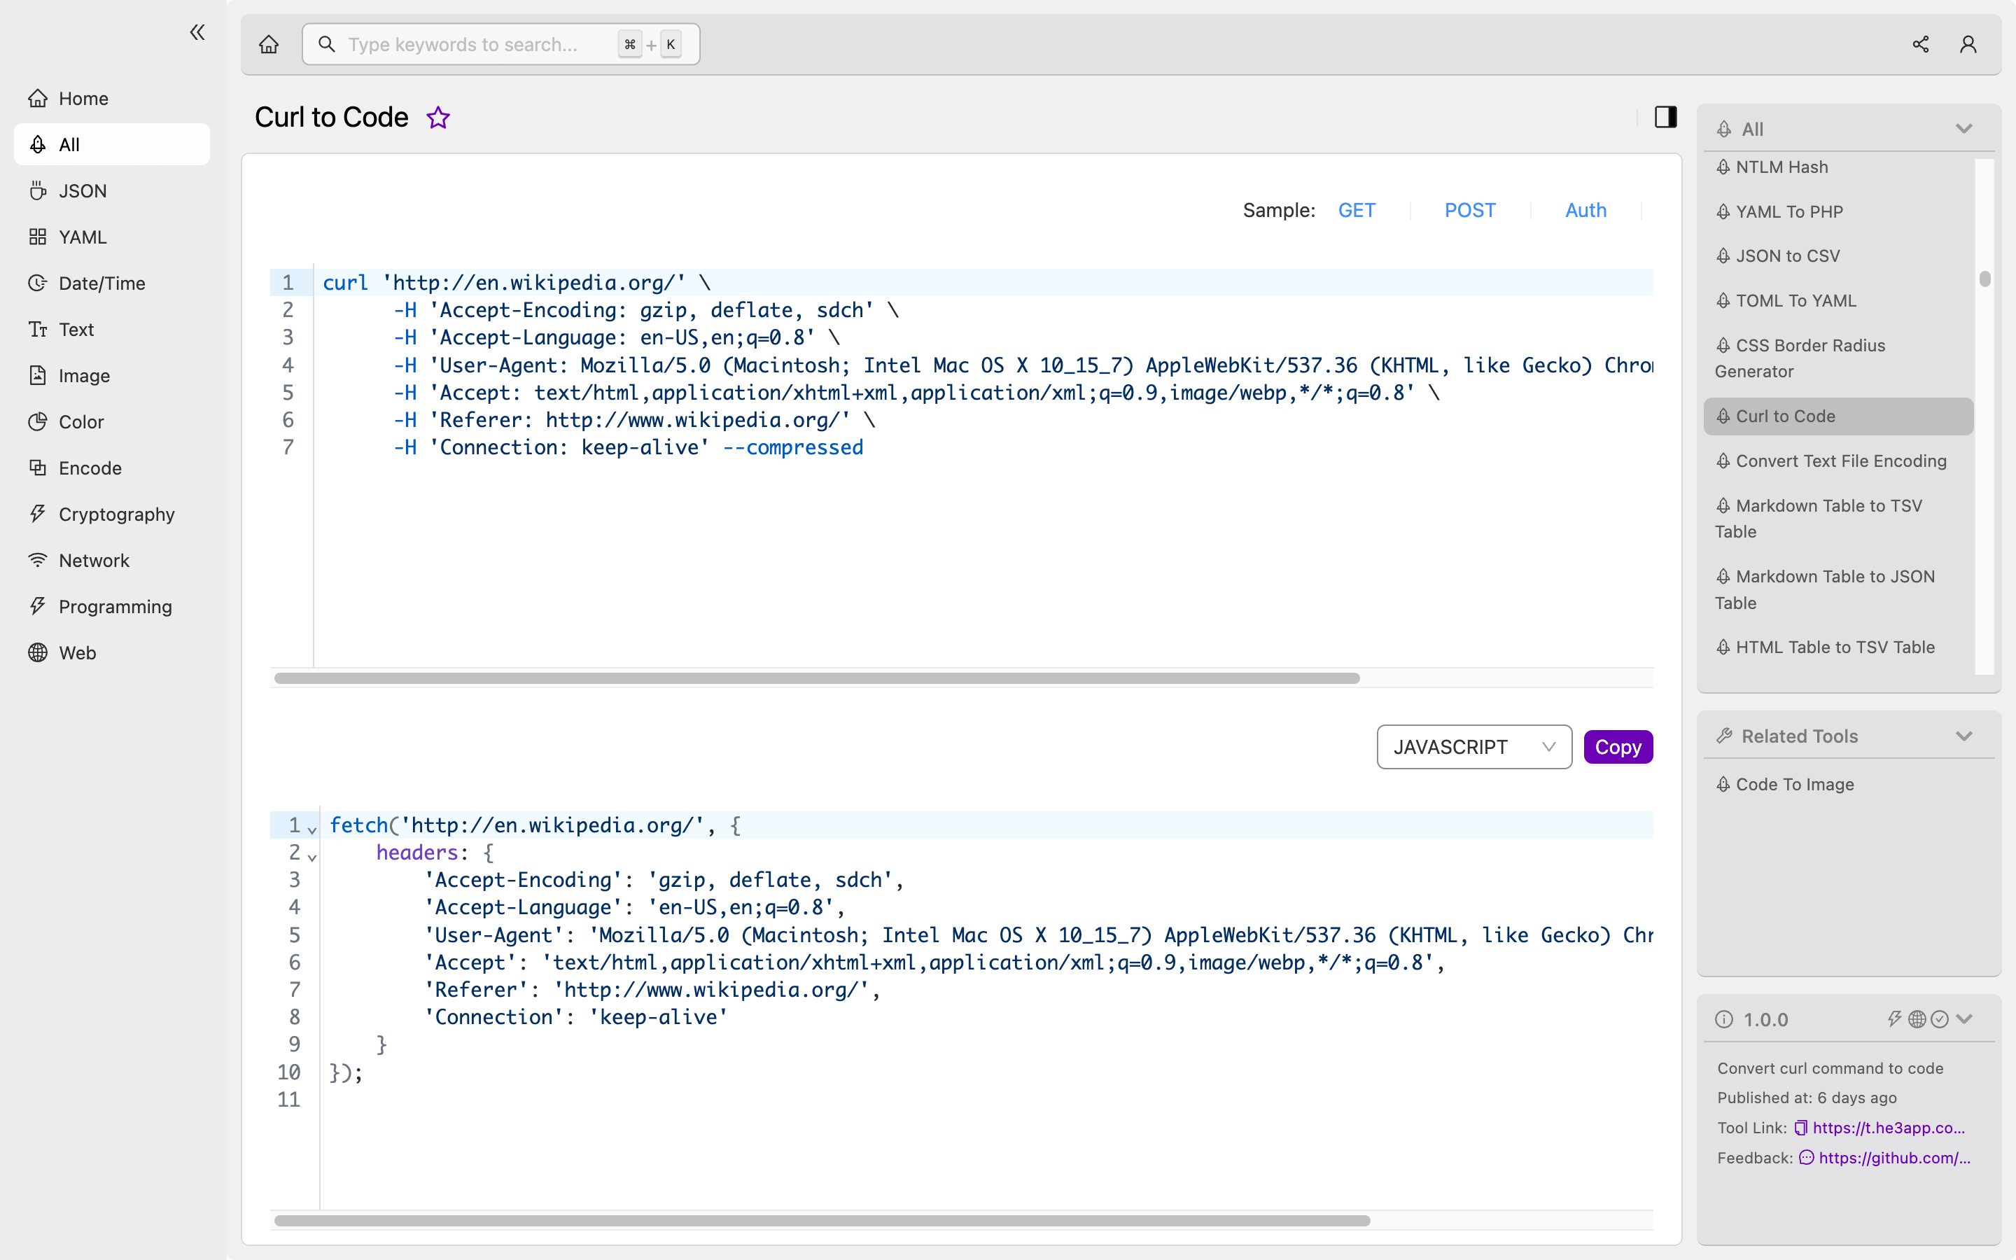Toggle the sidebar collapse button
This screenshot has height=1260, width=2016.
[197, 32]
